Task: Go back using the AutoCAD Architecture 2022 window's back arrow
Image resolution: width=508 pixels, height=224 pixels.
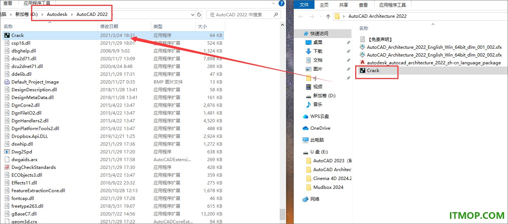Action: [301, 16]
